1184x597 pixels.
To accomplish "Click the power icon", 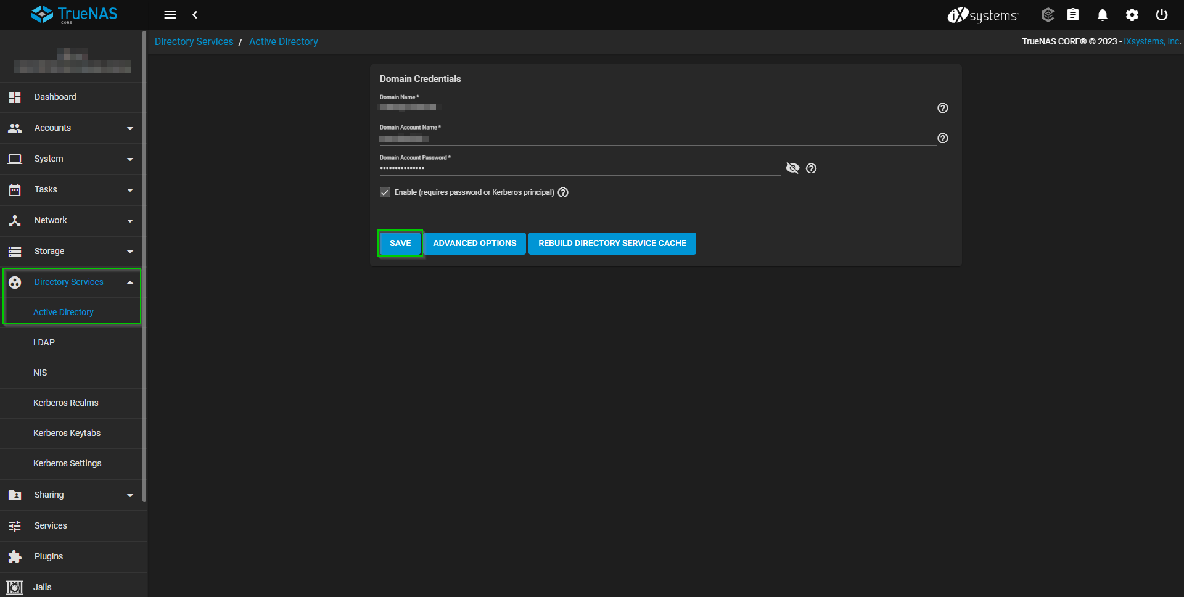I will (1162, 15).
